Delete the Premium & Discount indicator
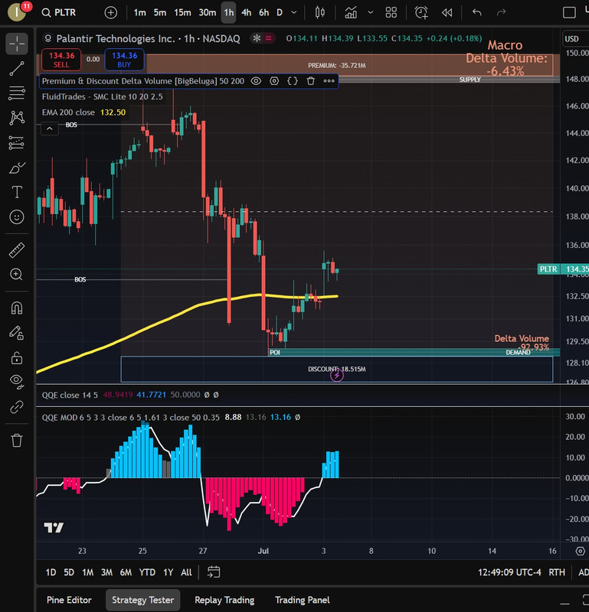 [x=311, y=81]
